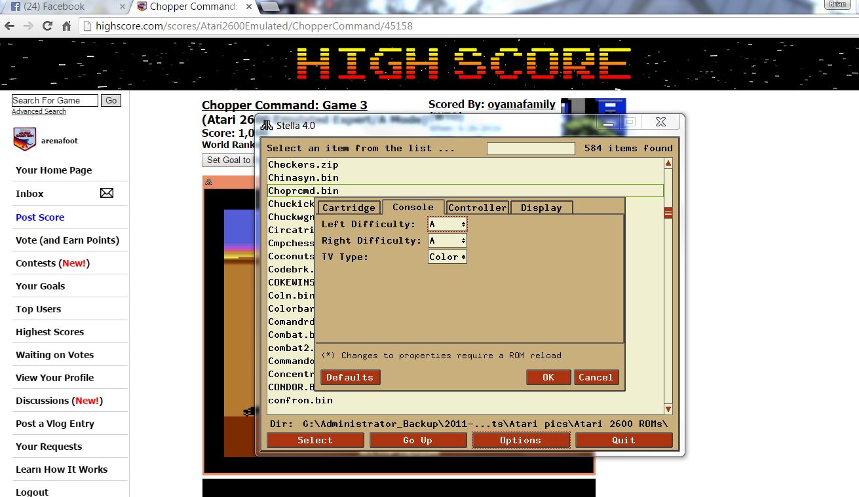
Task: Open the Advanced Search link
Action: click(x=39, y=111)
